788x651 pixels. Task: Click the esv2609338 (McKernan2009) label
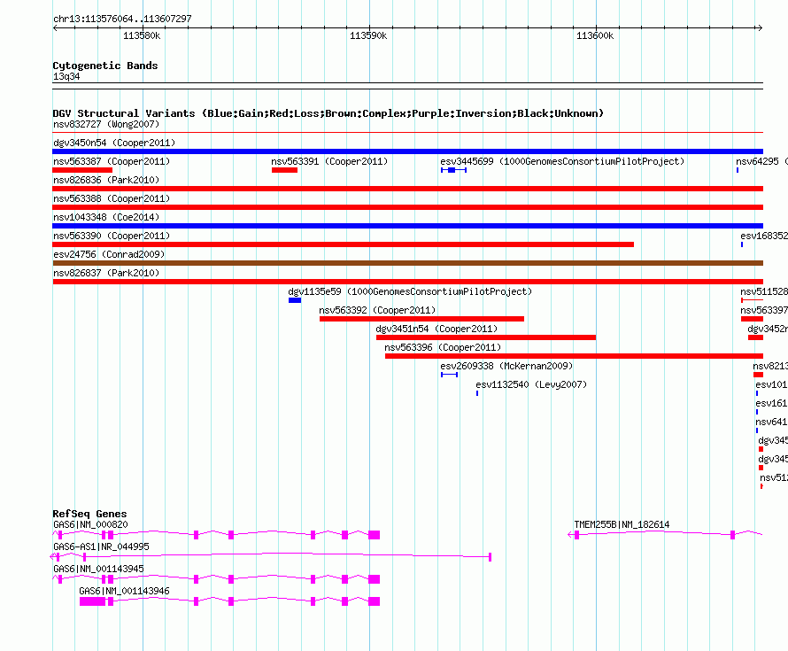[506, 366]
